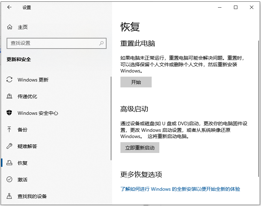Open the 备份 backup section
The image size is (261, 206).
coord(23,130)
